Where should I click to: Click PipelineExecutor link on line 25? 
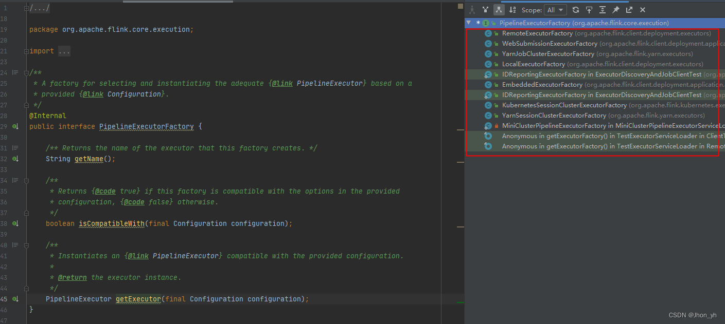tap(330, 83)
